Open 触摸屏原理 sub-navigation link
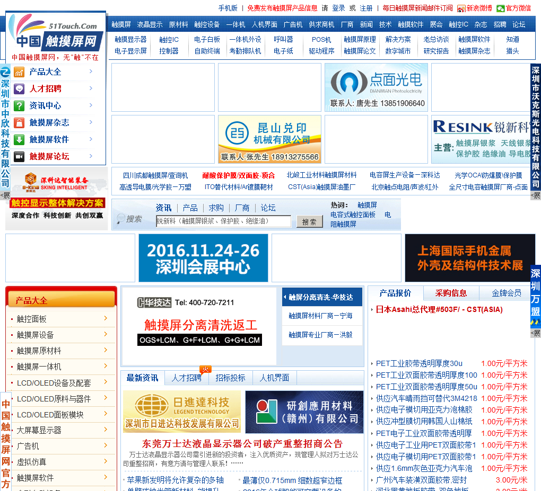 coord(360,40)
